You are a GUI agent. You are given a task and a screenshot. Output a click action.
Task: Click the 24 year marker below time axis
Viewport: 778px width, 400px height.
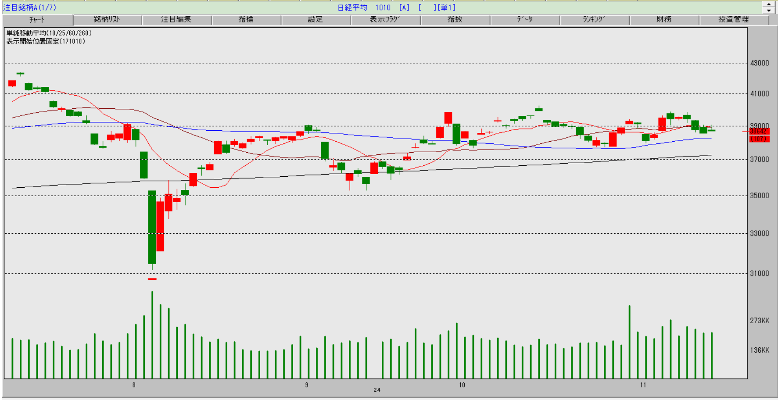pos(377,390)
